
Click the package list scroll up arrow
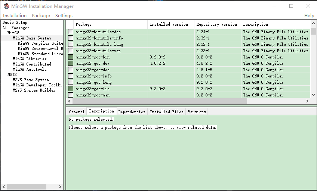coord(313,23)
